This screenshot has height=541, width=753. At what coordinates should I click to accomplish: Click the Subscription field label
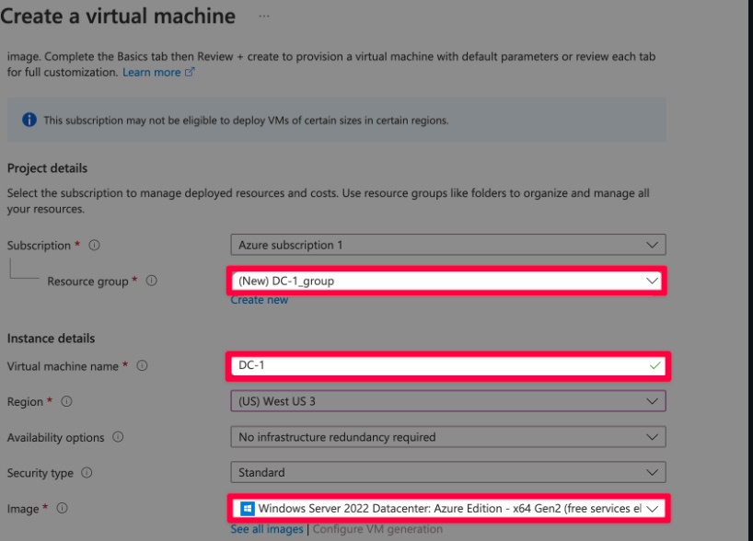39,246
